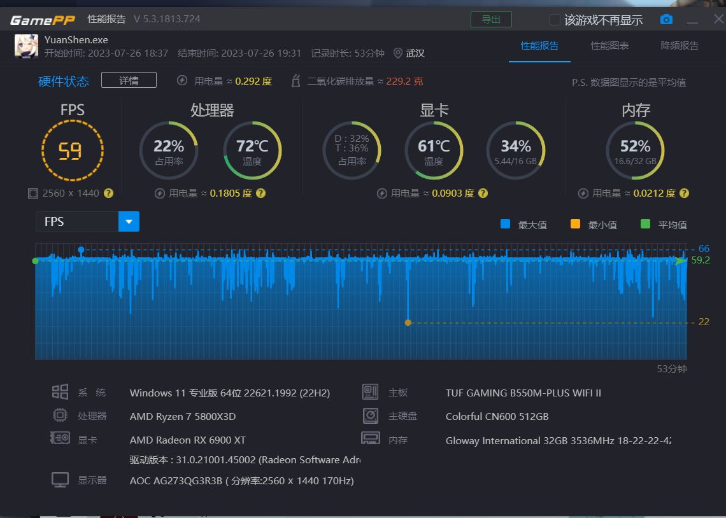Click the power icon beside total 用电量 0.292 度
Screen dimensions: 726x518
(182, 81)
